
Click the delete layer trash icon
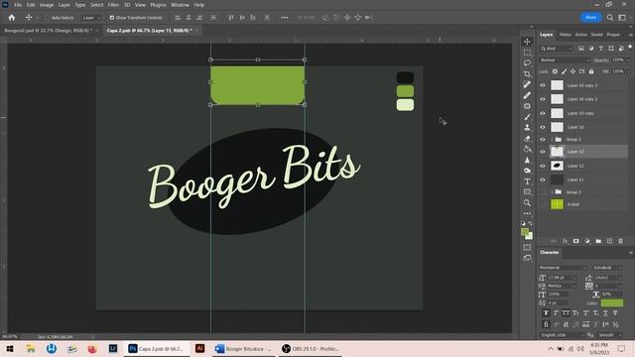(x=620, y=241)
